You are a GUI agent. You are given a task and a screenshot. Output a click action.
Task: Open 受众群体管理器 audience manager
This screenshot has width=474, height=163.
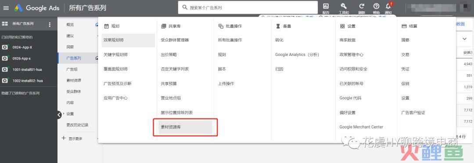click(x=175, y=40)
